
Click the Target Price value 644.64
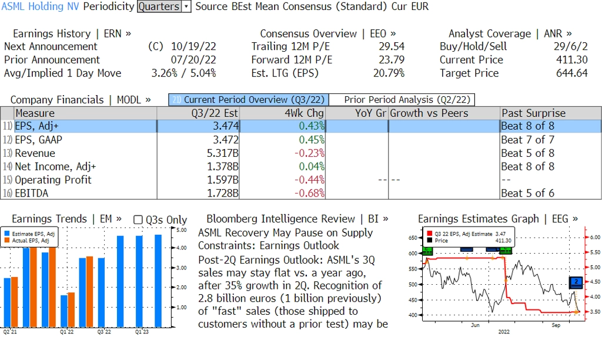click(572, 73)
